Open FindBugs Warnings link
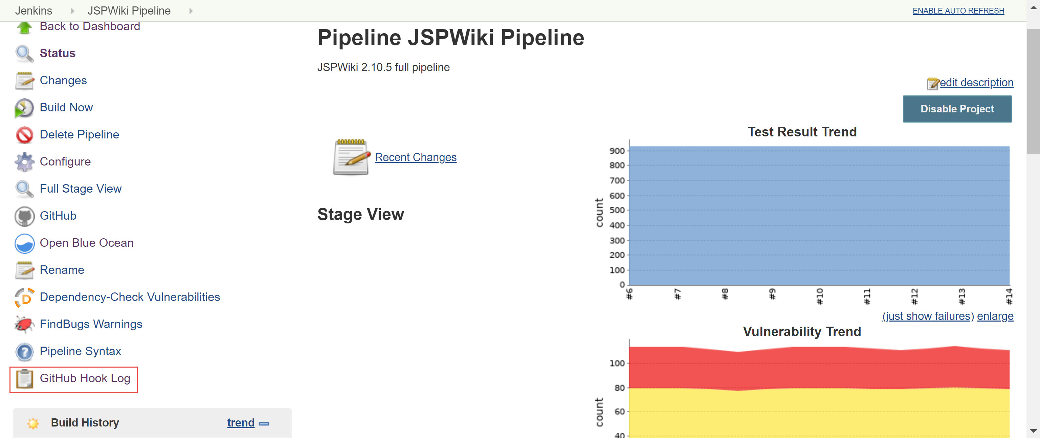This screenshot has width=1040, height=438. coord(91,324)
